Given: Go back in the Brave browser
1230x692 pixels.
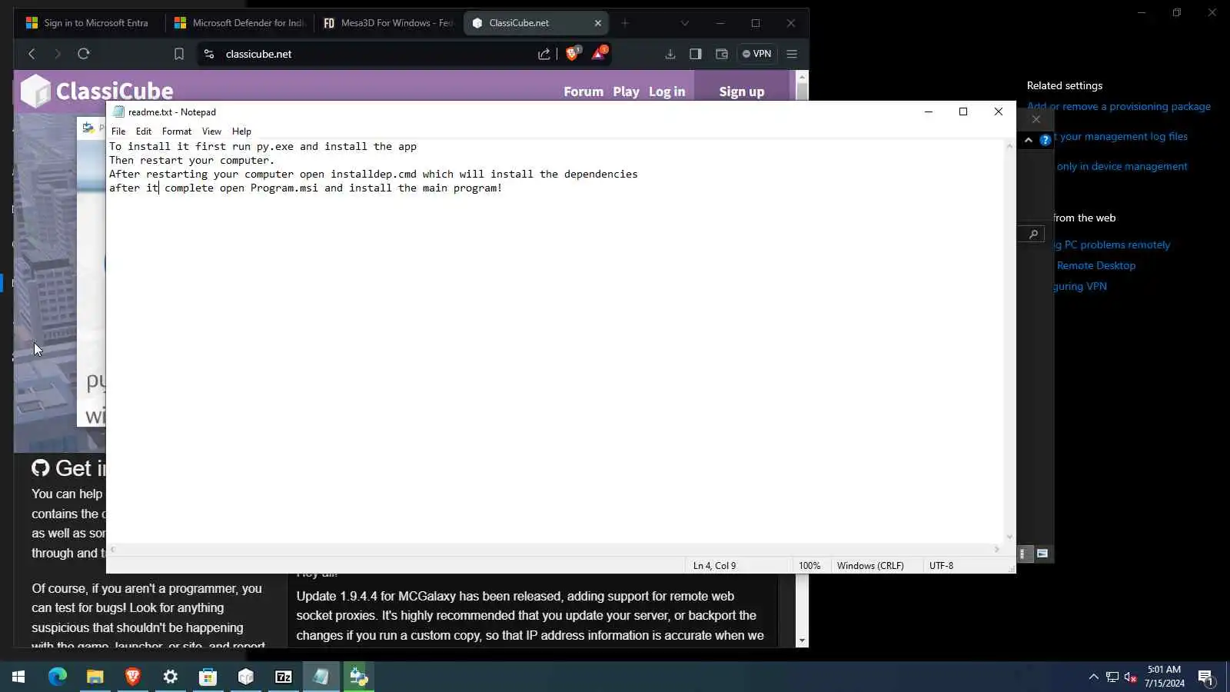Looking at the screenshot, I should click(x=32, y=54).
